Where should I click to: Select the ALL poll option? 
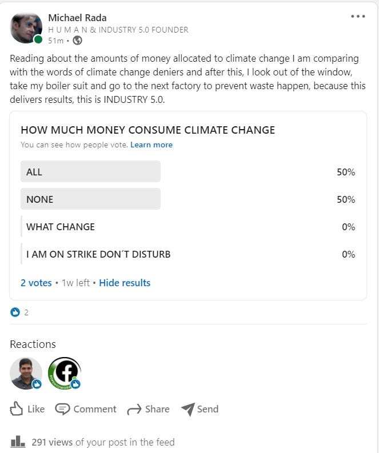(x=188, y=171)
